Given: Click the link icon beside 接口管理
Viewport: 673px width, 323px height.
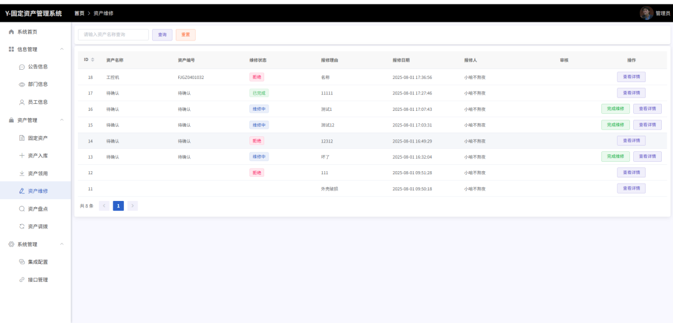Looking at the screenshot, I should (22, 279).
